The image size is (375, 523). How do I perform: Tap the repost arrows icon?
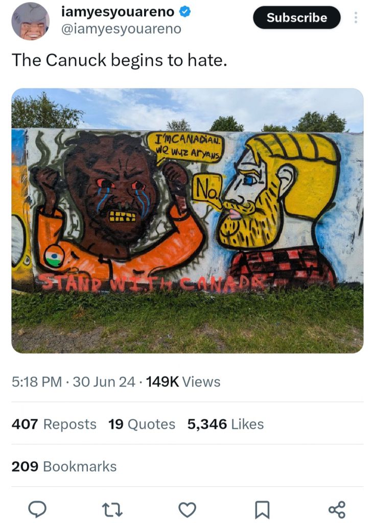pos(112,510)
